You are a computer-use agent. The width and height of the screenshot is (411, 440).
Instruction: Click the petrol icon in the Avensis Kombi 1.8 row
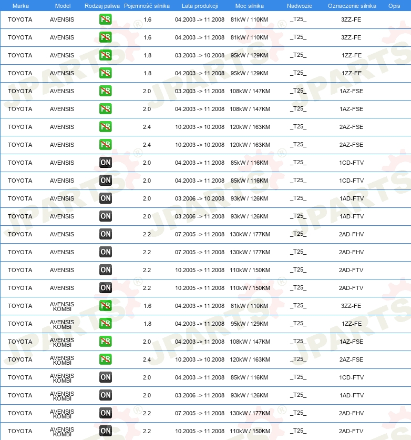click(105, 324)
